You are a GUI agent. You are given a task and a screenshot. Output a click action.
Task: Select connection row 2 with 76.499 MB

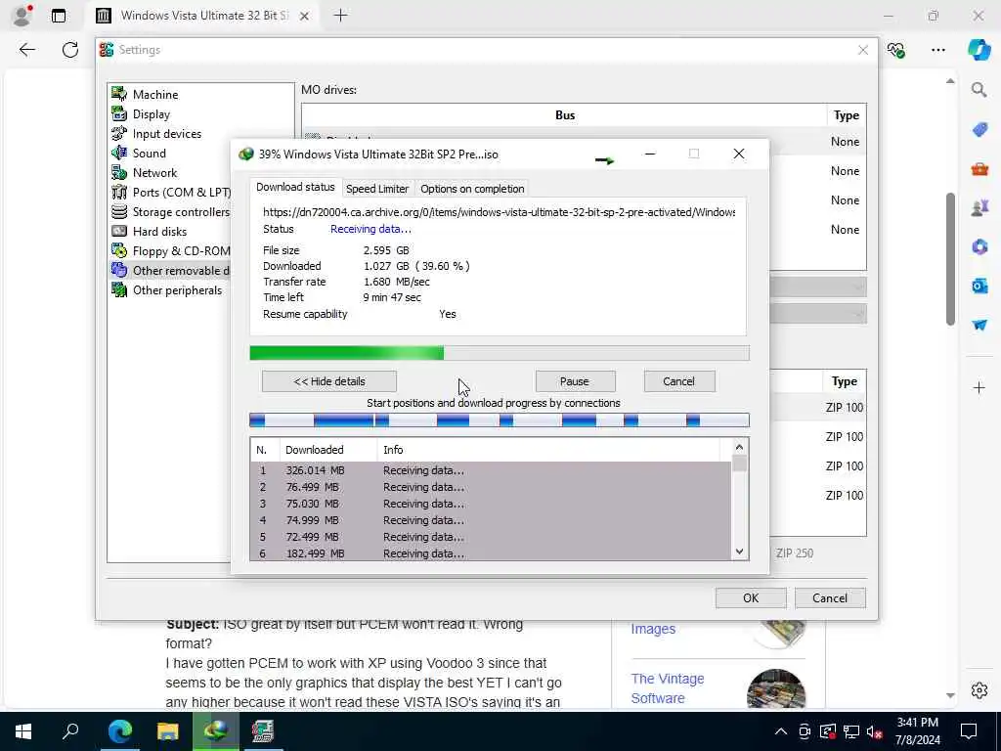point(491,487)
